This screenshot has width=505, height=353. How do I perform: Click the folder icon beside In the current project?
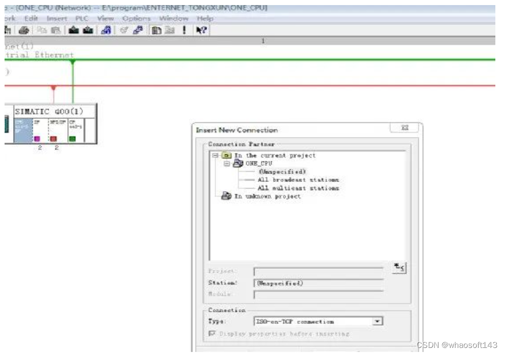(226, 155)
